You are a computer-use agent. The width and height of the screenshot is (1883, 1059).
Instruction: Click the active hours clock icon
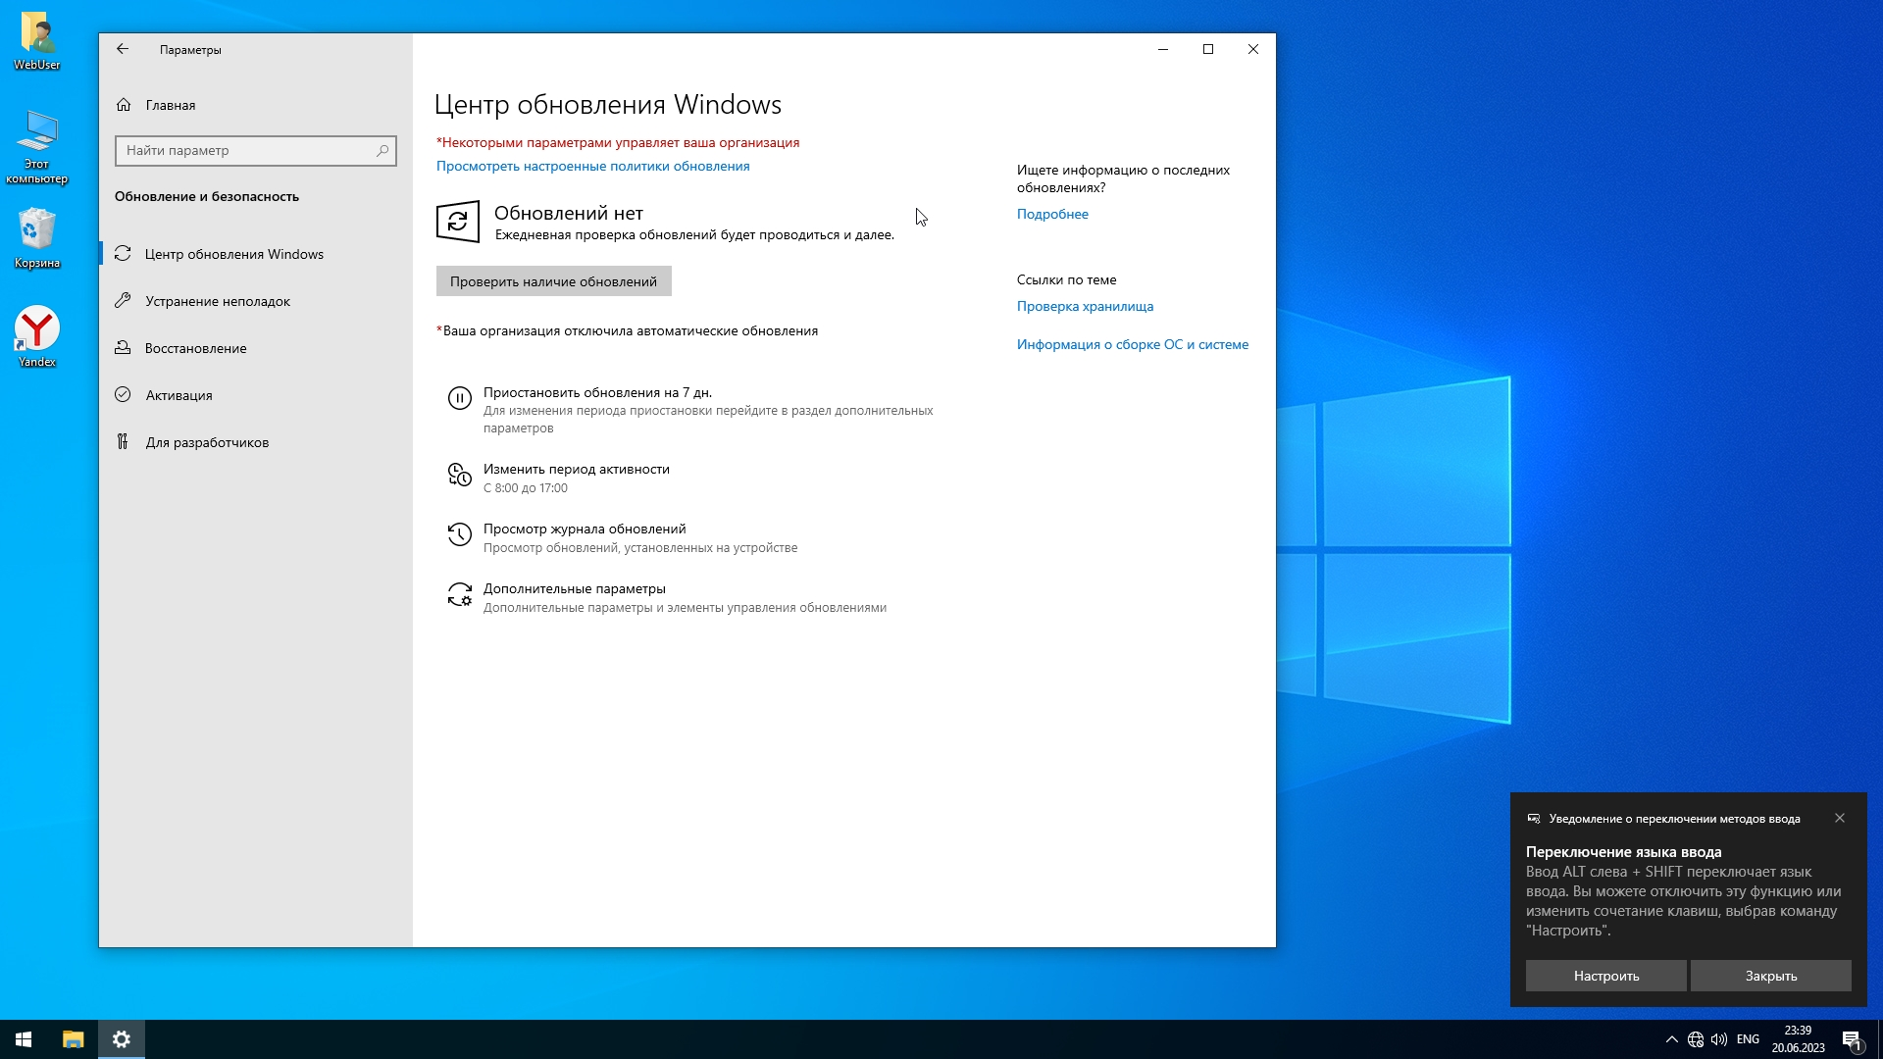pos(459,476)
